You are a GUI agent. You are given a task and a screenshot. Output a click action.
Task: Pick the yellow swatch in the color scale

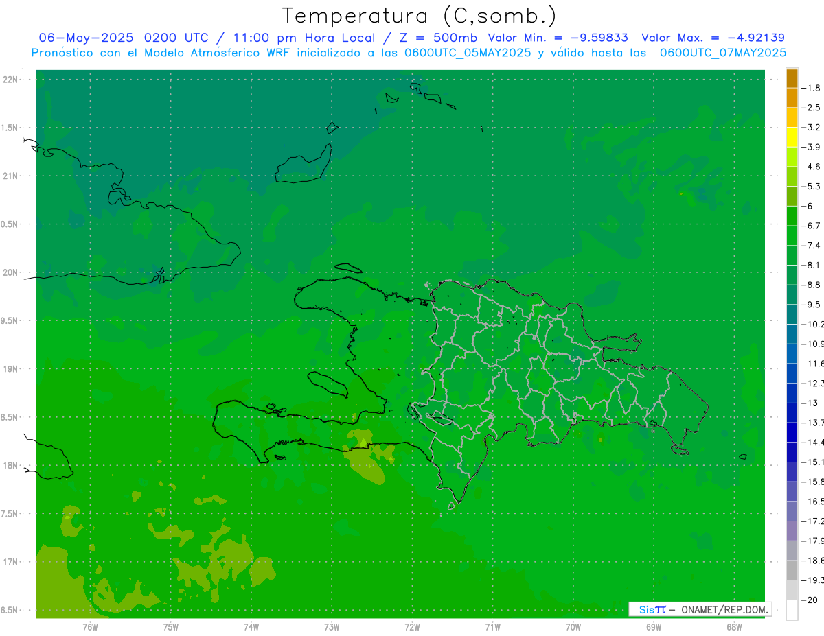[792, 137]
